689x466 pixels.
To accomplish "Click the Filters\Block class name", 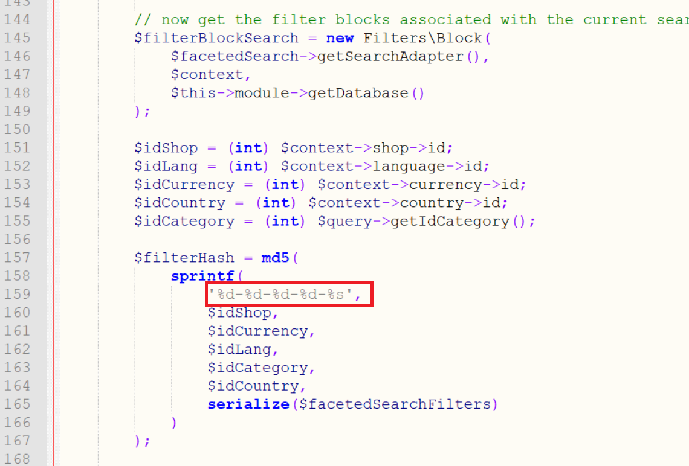I will (x=422, y=38).
